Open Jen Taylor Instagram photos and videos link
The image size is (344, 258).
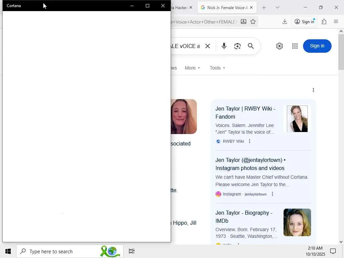point(251,164)
